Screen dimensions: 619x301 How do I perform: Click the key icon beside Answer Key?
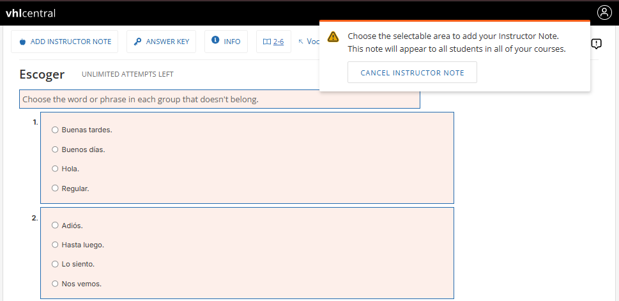pos(138,42)
